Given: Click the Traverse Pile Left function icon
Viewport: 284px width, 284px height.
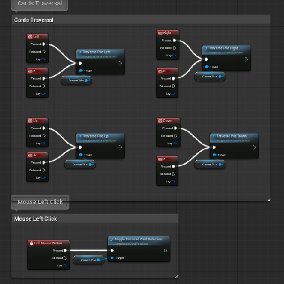Looking at the screenshot, I should coord(80,52).
